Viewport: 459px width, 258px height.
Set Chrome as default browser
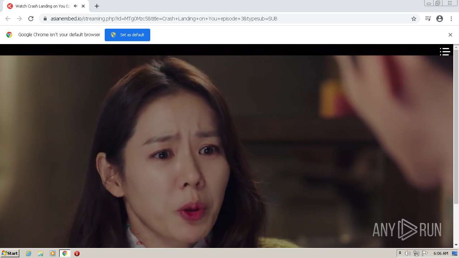point(127,35)
